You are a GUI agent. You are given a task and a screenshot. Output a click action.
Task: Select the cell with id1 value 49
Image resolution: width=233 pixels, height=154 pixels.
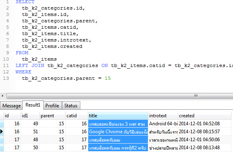coord(30,124)
